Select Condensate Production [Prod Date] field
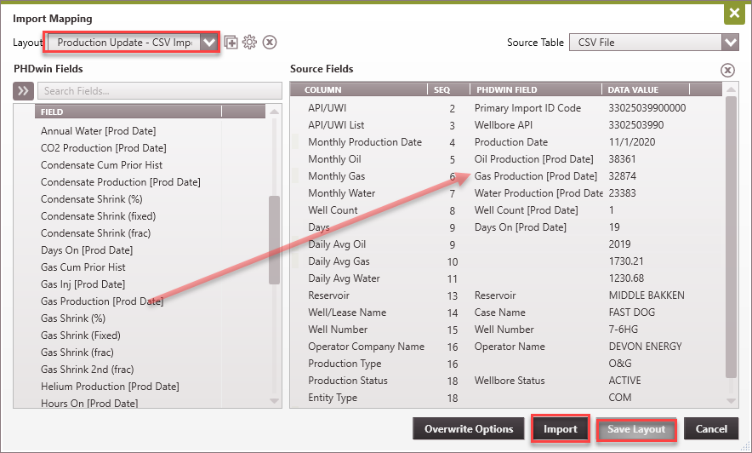 (x=121, y=182)
